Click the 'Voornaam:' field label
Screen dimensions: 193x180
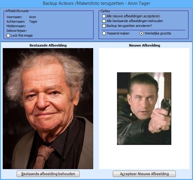pos(14,17)
